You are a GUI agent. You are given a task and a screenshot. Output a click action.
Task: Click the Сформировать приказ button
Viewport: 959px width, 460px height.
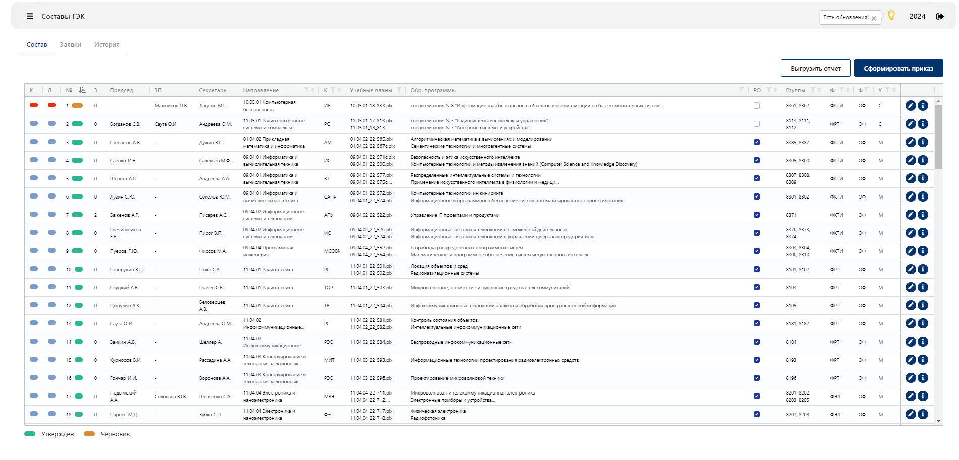click(899, 68)
